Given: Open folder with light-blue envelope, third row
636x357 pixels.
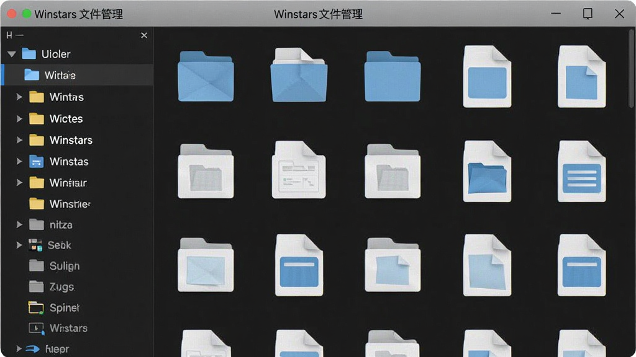Looking at the screenshot, I should [x=206, y=265].
